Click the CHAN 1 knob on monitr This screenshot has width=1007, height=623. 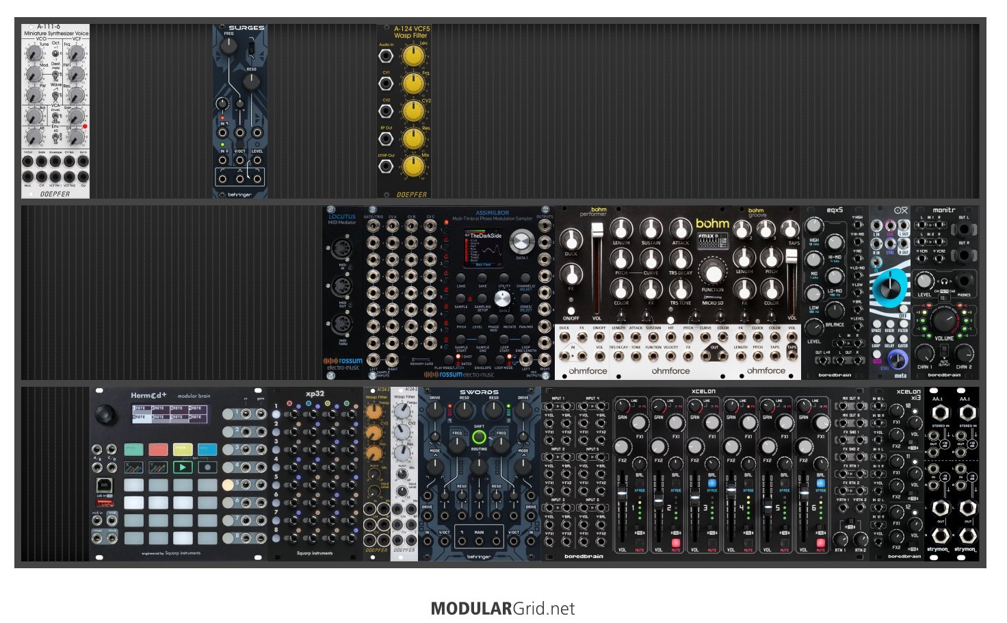924,353
